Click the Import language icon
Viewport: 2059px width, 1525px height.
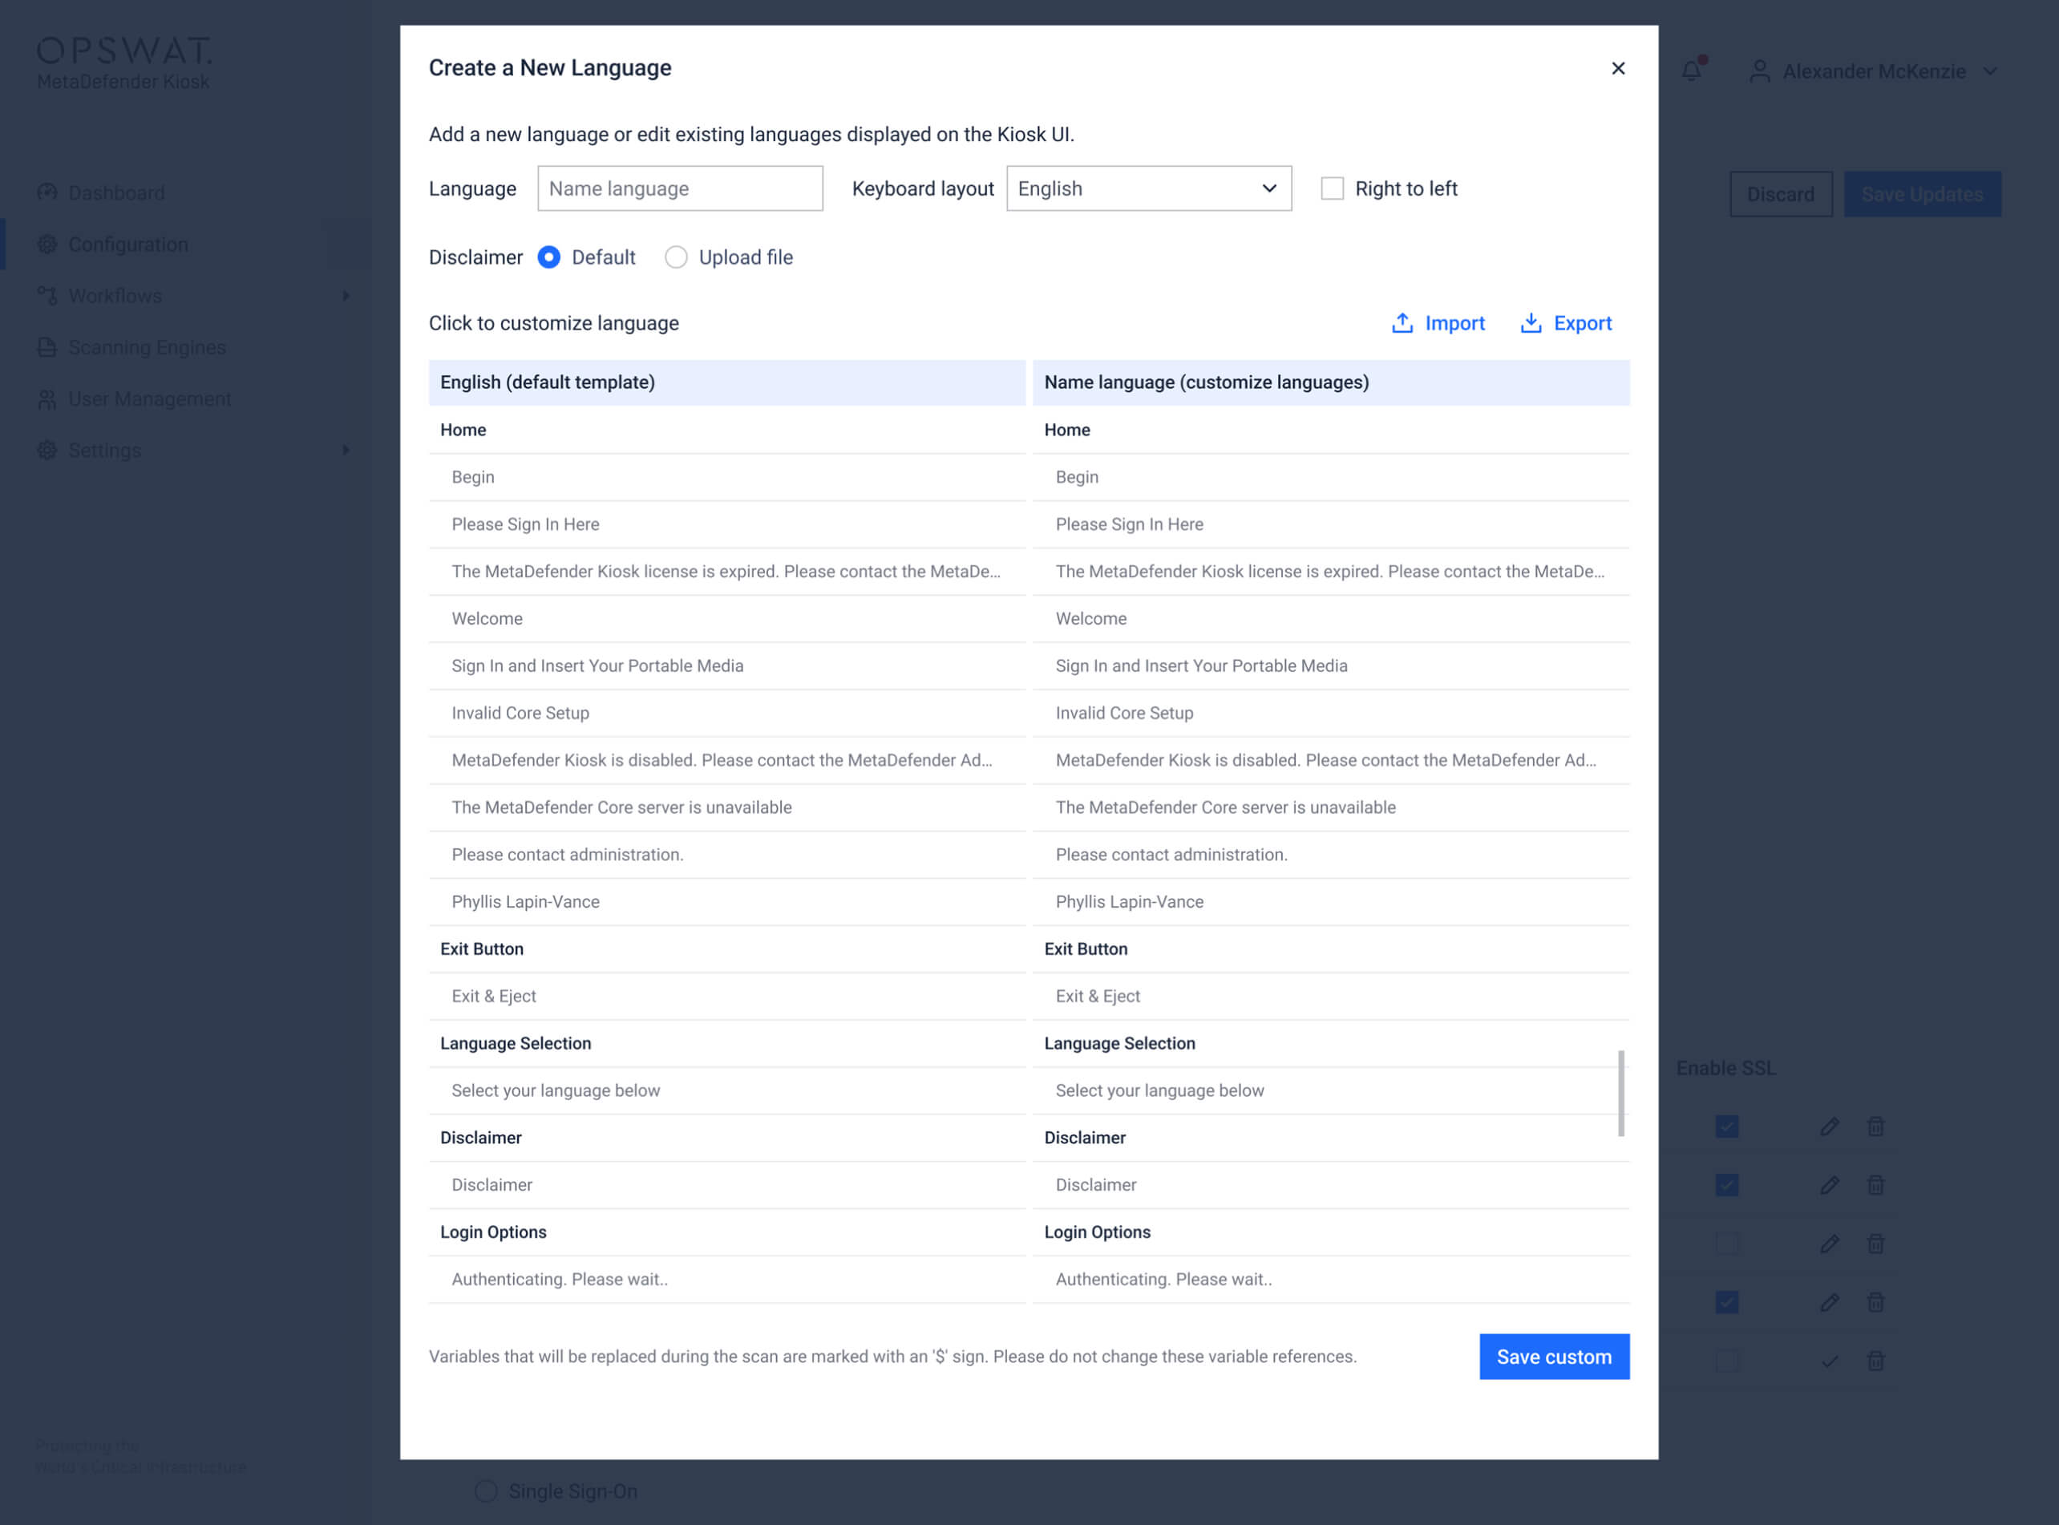[1402, 323]
